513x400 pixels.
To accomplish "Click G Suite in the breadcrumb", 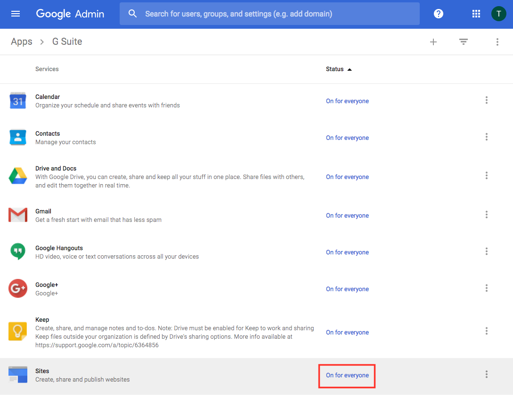I will 67,41.
